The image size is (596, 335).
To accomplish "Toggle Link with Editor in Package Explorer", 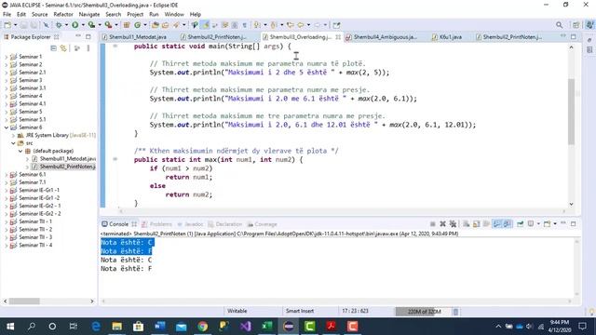I will click(63, 48).
